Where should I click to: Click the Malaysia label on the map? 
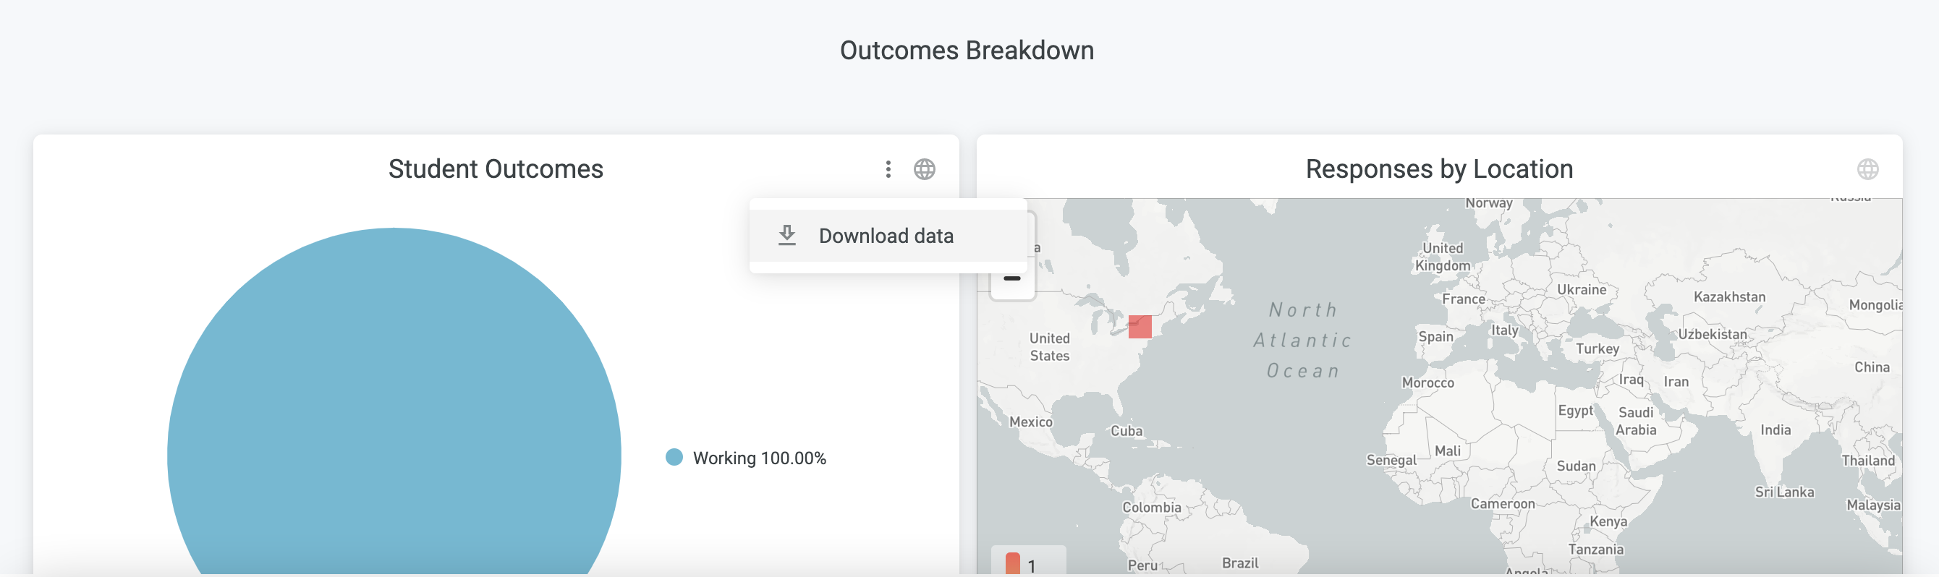tap(1872, 505)
